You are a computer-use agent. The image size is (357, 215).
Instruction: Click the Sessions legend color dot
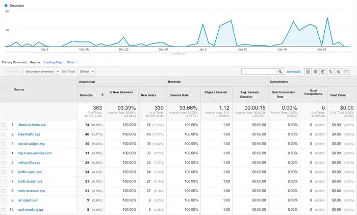(x=5, y=5)
